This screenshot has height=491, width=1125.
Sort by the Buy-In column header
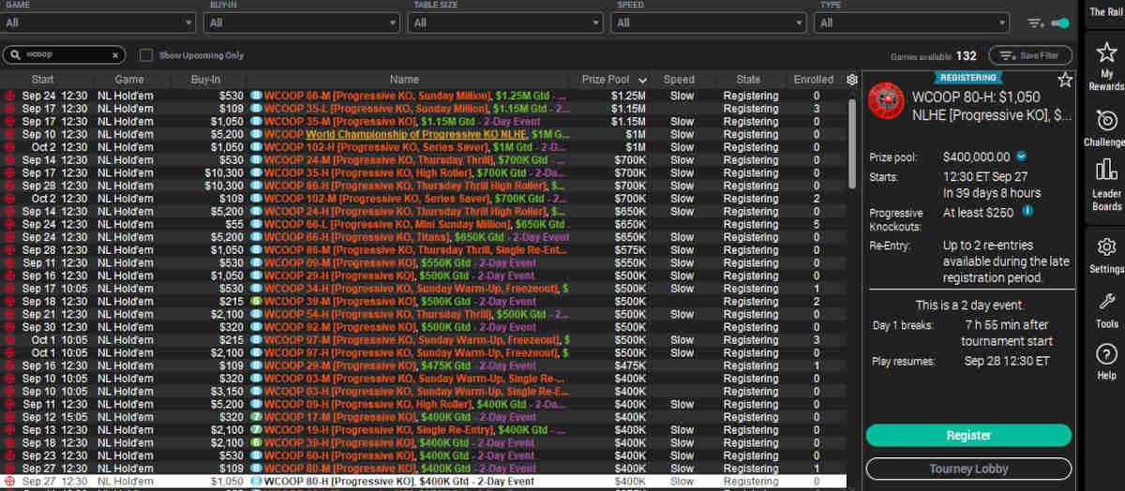205,80
